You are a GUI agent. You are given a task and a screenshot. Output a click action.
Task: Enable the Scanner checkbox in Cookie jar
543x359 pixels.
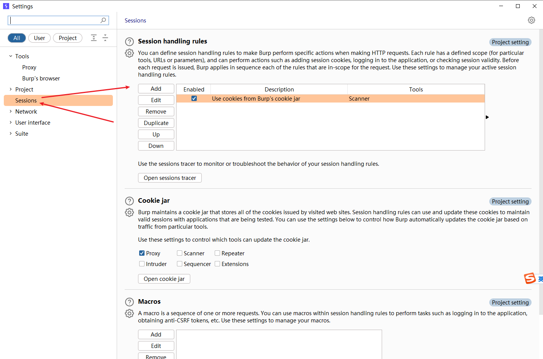[180, 253]
